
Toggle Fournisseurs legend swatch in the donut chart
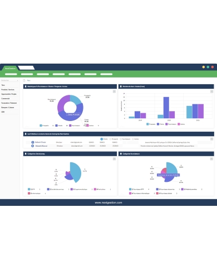[70, 126]
